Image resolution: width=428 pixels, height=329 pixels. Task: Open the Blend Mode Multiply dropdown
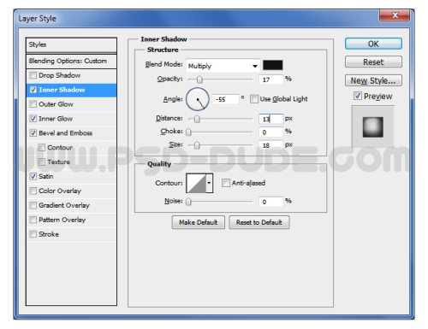pyautogui.click(x=223, y=66)
